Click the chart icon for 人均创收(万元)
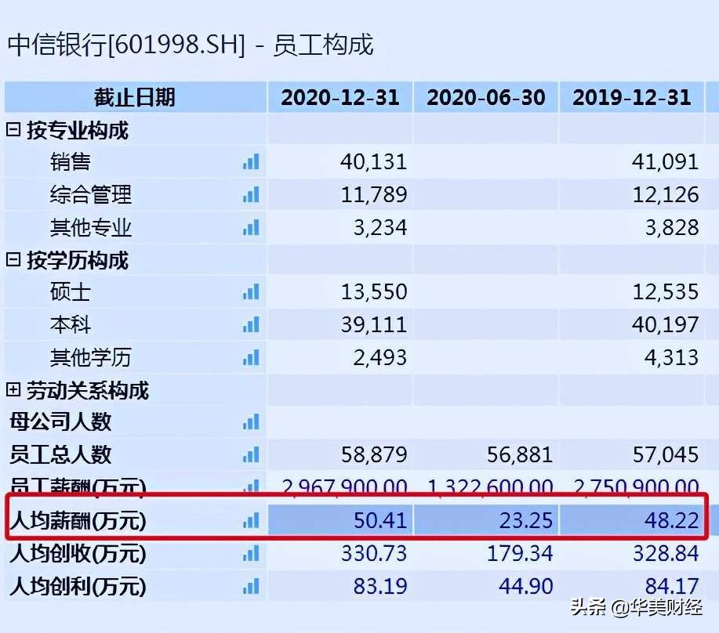719x633 pixels. click(251, 554)
